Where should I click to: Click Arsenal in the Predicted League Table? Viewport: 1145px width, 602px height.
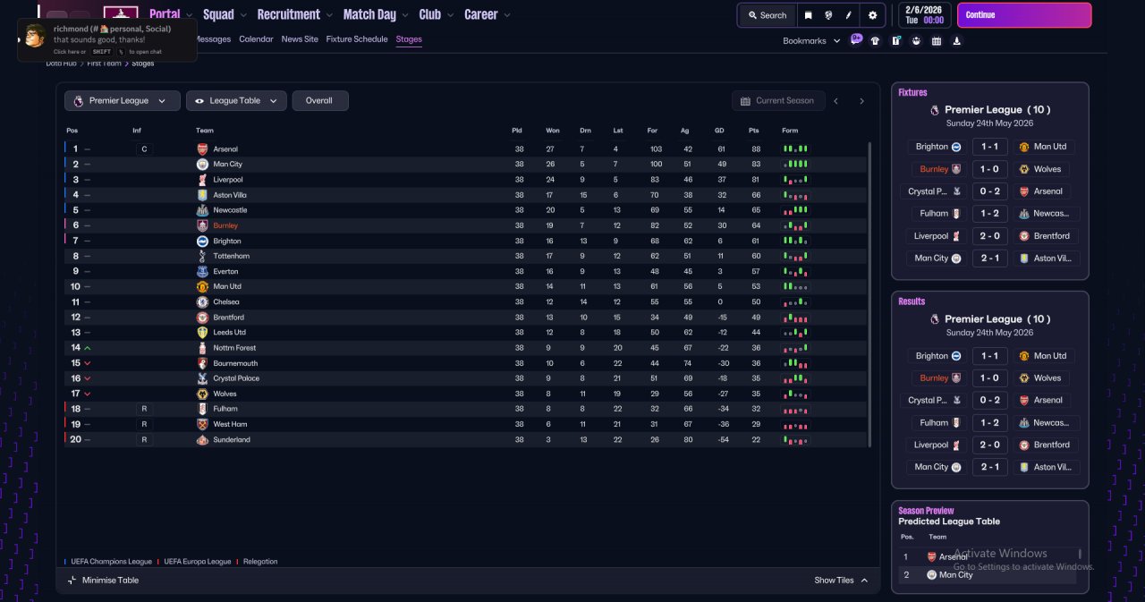click(953, 557)
